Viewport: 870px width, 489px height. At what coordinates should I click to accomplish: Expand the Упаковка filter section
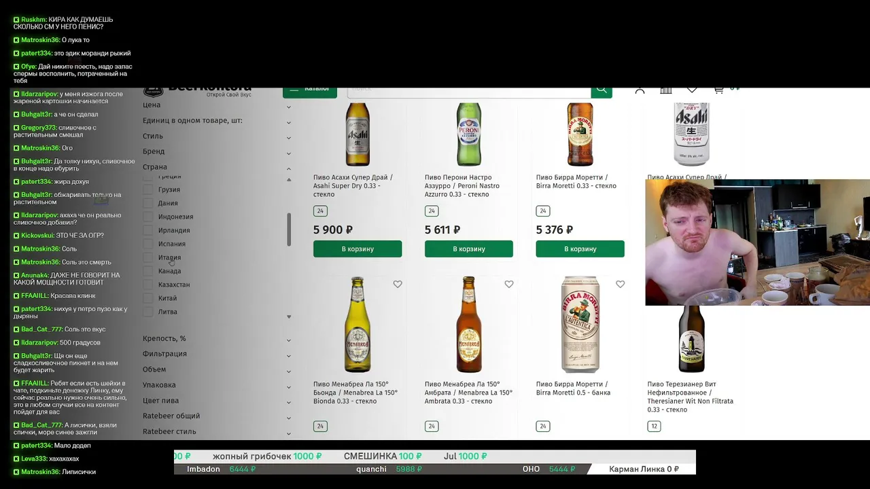pos(217,385)
